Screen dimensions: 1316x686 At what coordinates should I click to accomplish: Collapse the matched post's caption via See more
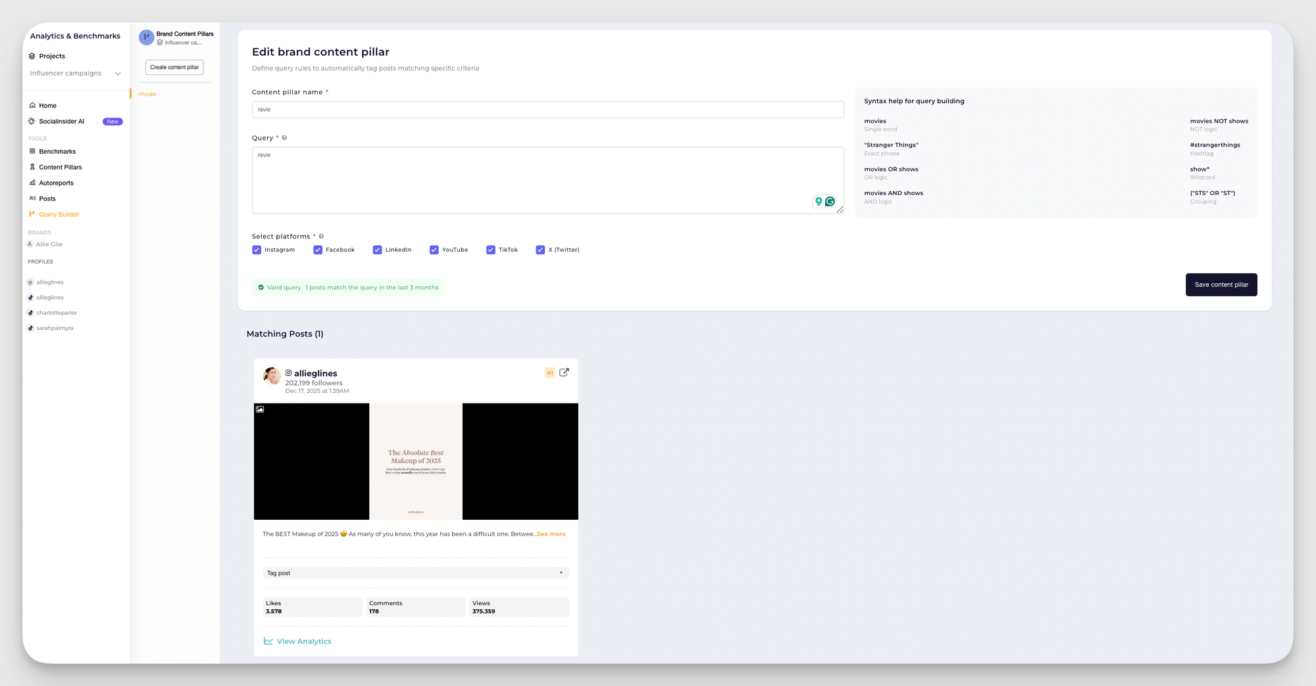(x=551, y=534)
